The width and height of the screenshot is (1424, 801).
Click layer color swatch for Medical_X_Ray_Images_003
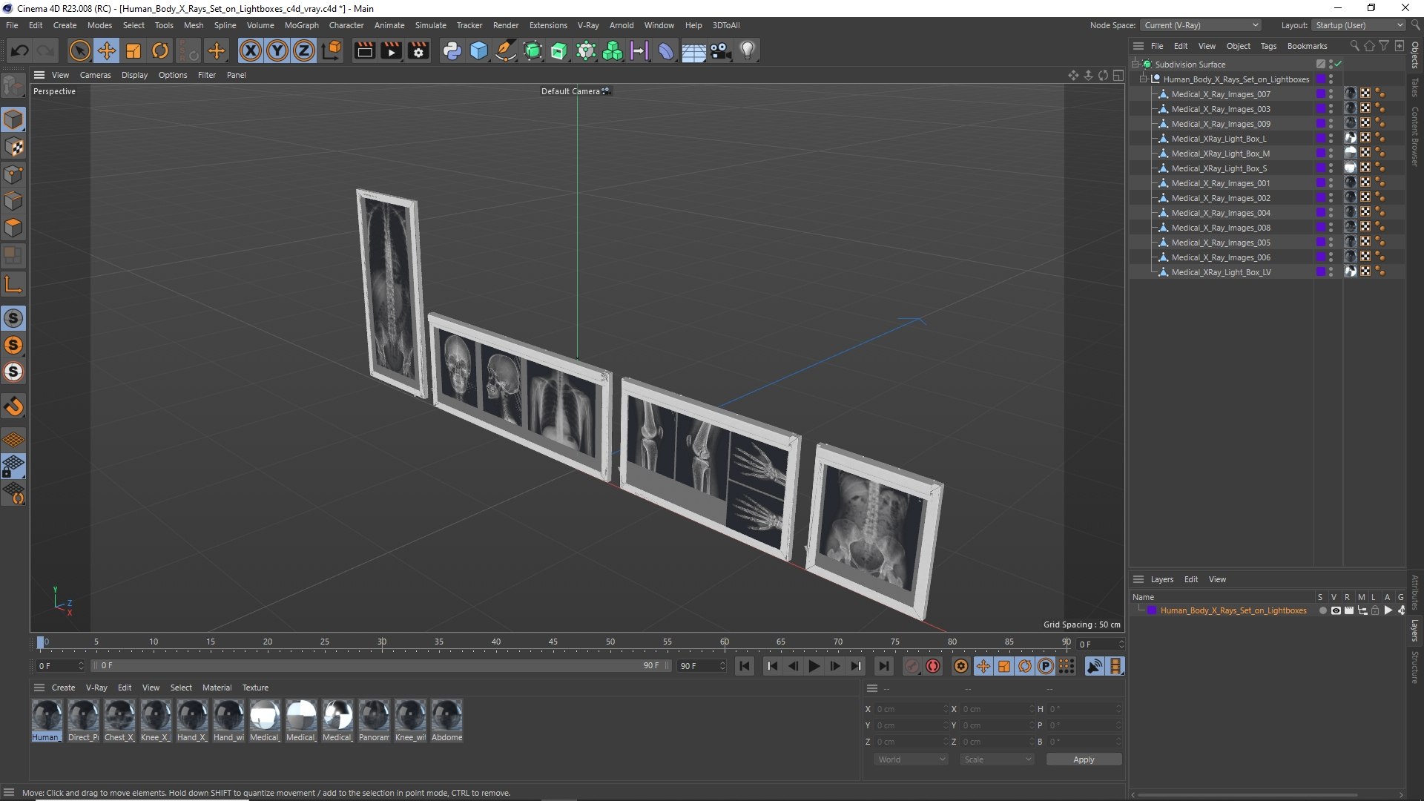pos(1321,109)
